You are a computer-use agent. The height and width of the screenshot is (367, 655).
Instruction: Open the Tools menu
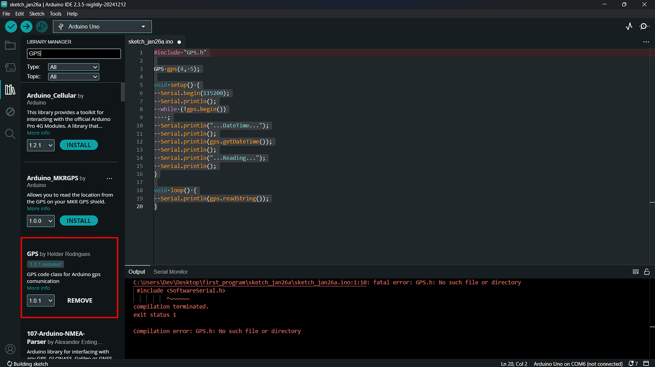point(56,13)
